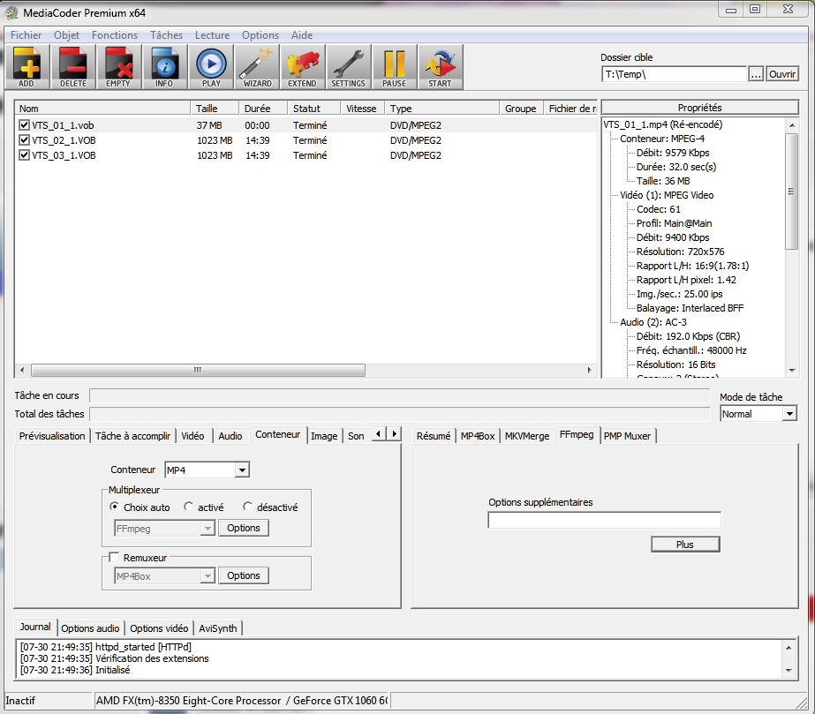This screenshot has width=815, height=714.
Task: Click the MediaCoder title bar app icon
Action: 11,12
